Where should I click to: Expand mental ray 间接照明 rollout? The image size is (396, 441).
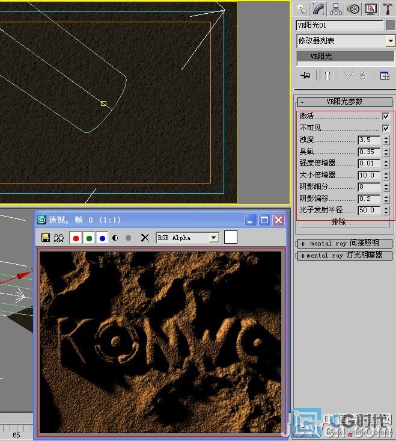(345, 243)
